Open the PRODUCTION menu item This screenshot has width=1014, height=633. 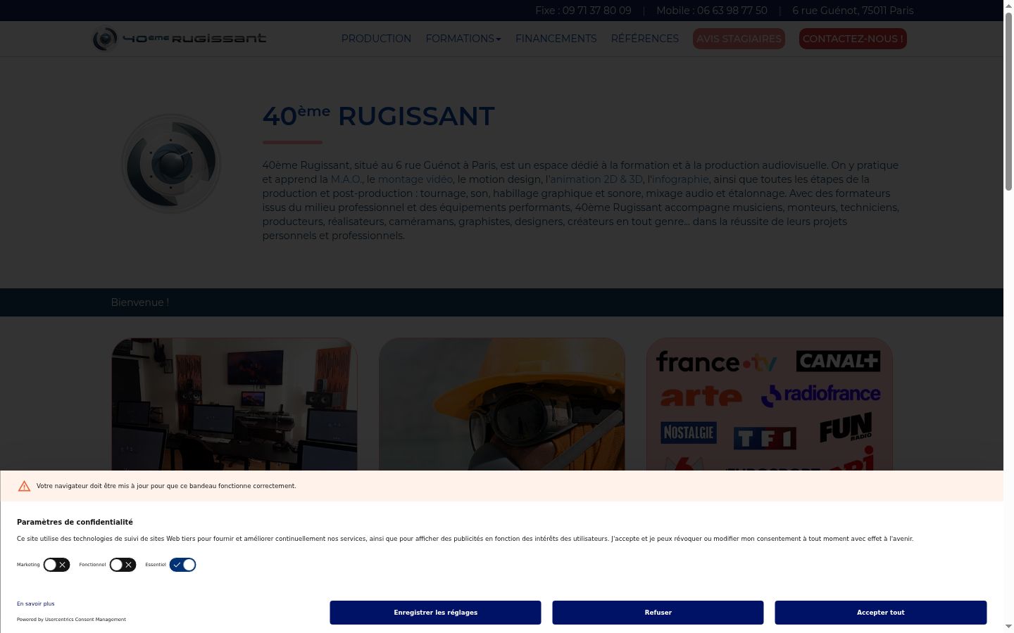[x=376, y=39]
